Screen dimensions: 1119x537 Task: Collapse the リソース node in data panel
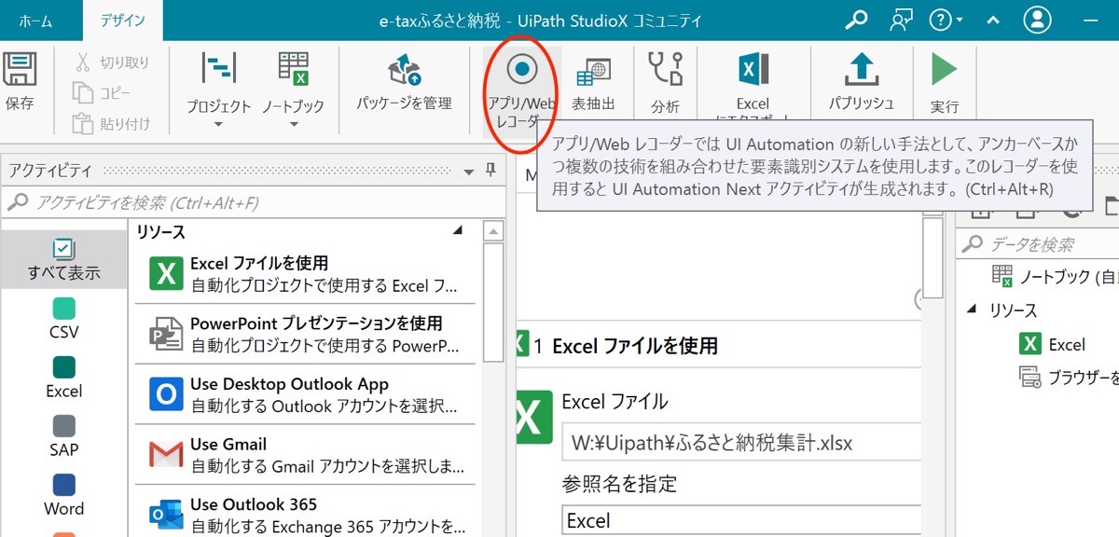pos(974,310)
